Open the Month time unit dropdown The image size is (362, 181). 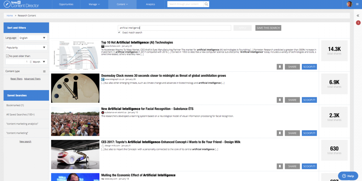(x=40, y=62)
